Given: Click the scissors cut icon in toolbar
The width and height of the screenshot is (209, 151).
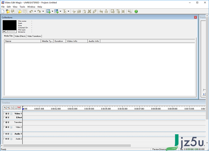Looking at the screenshot, I should (x=74, y=11).
